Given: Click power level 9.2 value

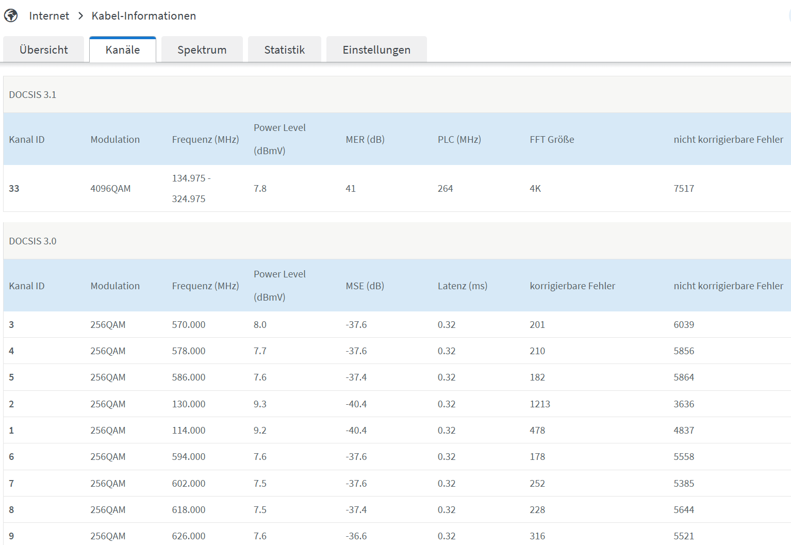Looking at the screenshot, I should tap(260, 431).
